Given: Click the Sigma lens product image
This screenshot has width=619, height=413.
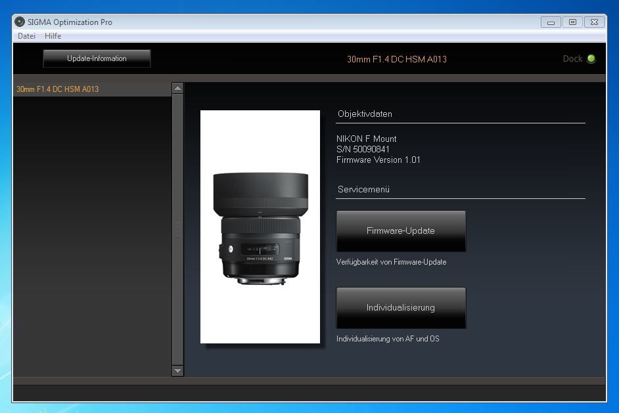Looking at the screenshot, I should click(x=260, y=227).
